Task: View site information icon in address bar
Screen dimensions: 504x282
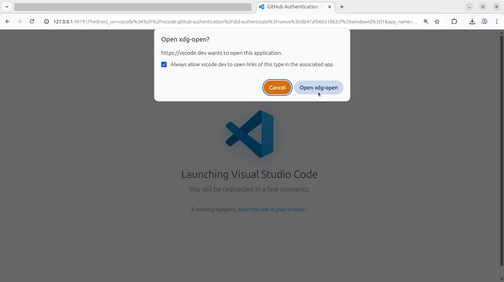Action: pyautogui.click(x=46, y=21)
